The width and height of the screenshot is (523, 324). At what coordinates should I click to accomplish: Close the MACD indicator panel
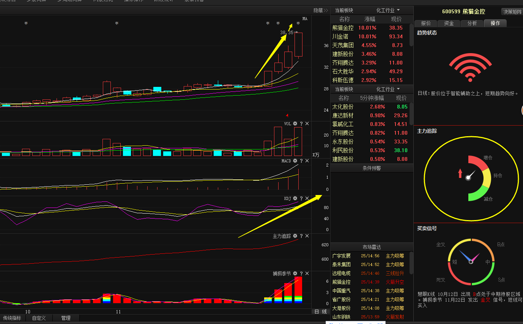[307, 161]
